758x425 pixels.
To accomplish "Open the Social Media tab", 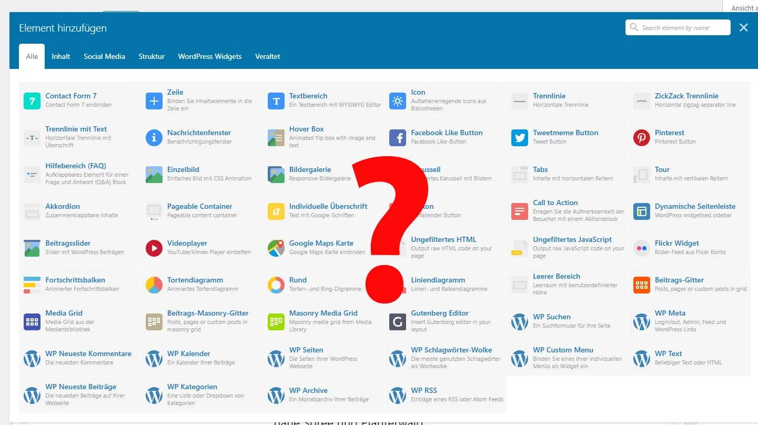I will tap(104, 56).
